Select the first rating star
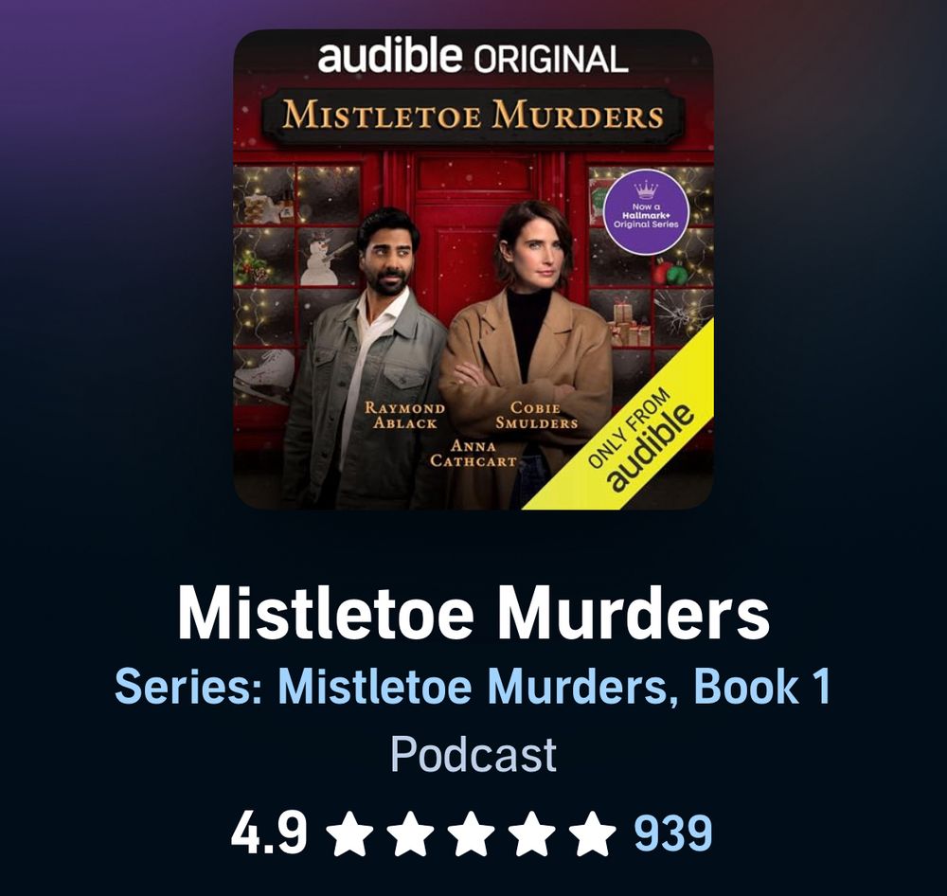 [x=351, y=833]
